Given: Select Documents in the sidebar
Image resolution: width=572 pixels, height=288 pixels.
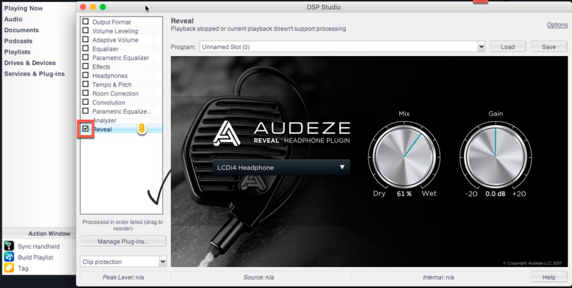Looking at the screenshot, I should 21,30.
